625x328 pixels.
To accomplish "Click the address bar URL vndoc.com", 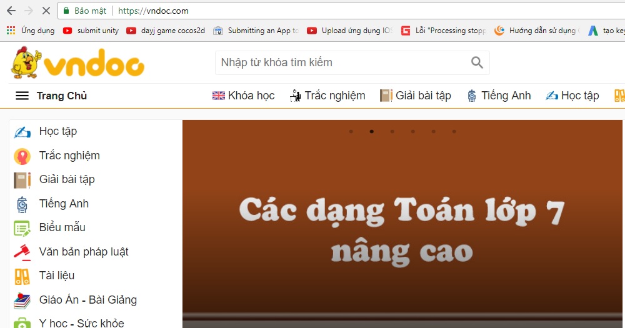I will click(154, 11).
